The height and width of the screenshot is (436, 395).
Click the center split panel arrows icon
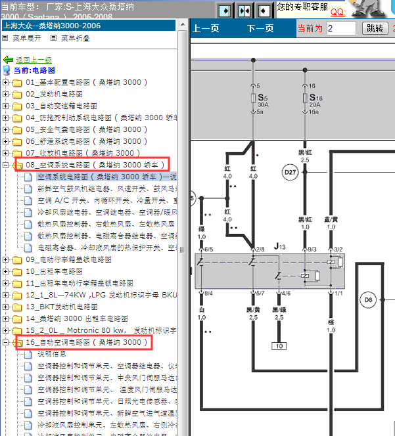[244, 11]
